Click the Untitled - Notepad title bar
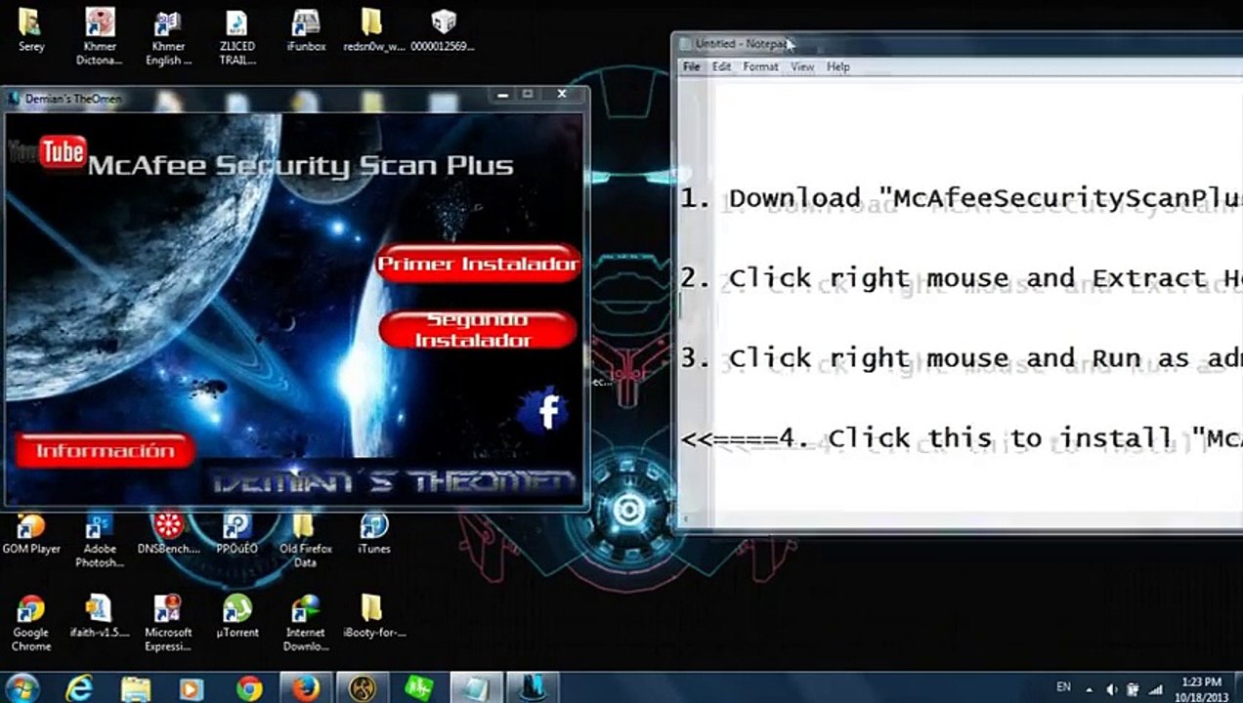The width and height of the screenshot is (1243, 703). (x=958, y=44)
